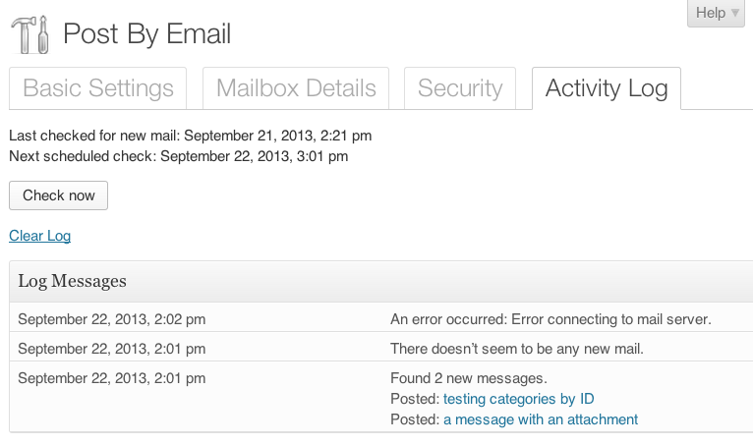
Task: Click the Log Messages table header
Action: coord(381,281)
